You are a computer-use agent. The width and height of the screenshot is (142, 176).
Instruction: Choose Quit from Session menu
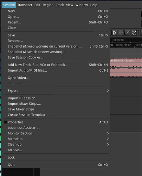(x=56, y=165)
